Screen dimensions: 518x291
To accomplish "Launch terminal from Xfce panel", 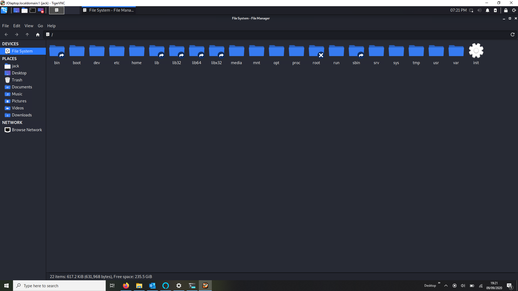I will tap(33, 10).
